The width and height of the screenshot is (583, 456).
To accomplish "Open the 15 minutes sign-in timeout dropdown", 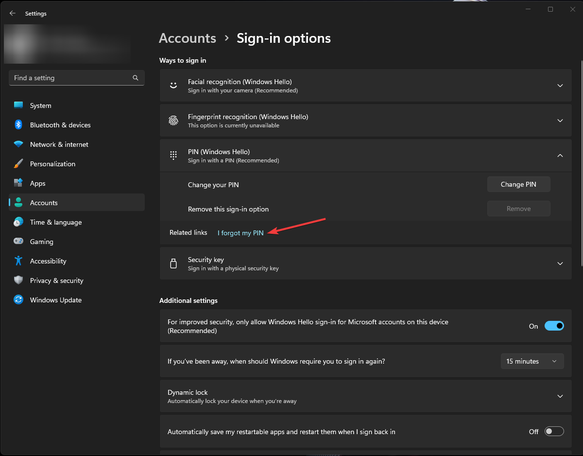I will pyautogui.click(x=532, y=361).
